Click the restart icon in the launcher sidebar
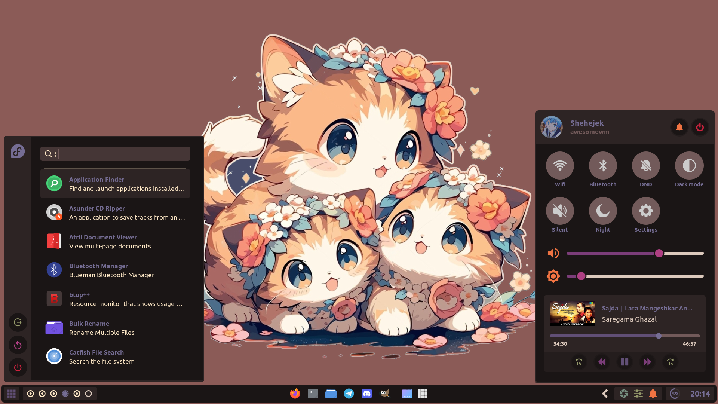The width and height of the screenshot is (718, 404). tap(18, 345)
